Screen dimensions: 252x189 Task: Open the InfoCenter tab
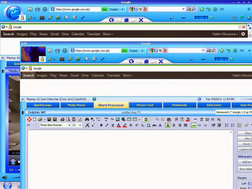214,105
